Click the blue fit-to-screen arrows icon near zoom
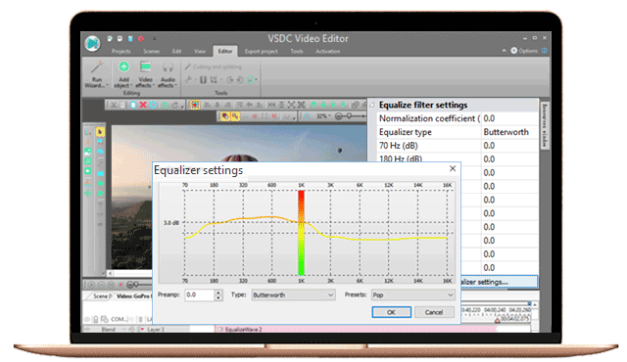The height and width of the screenshot is (362, 627). [x=307, y=116]
